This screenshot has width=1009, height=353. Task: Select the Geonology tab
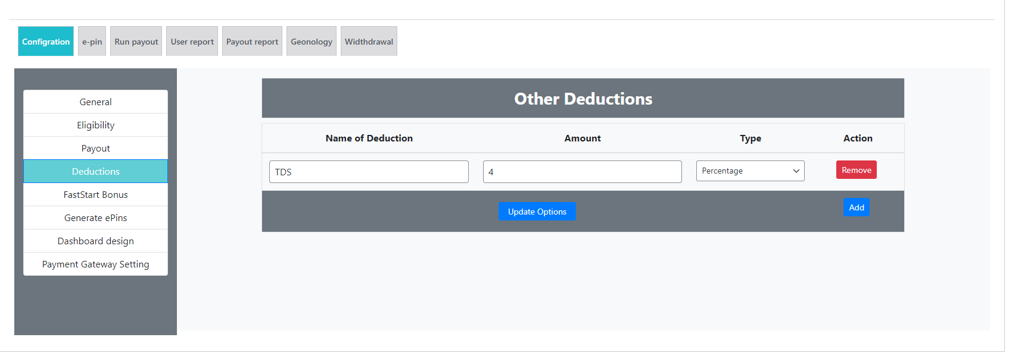coord(311,42)
